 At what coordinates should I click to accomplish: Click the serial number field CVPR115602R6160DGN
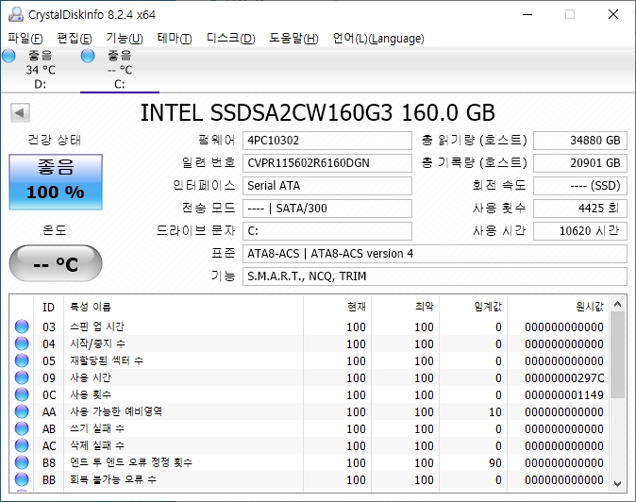pos(327,163)
